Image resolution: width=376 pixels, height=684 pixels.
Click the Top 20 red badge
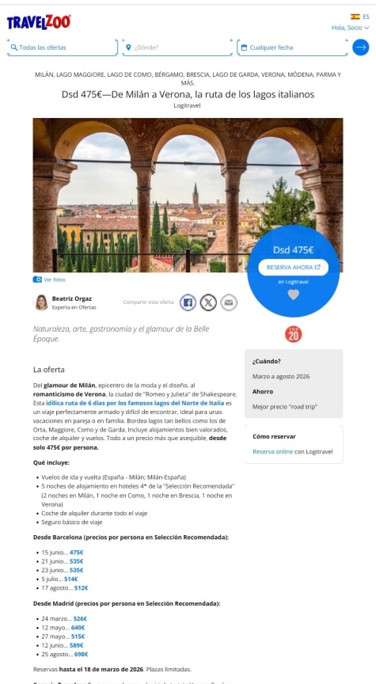(x=294, y=334)
